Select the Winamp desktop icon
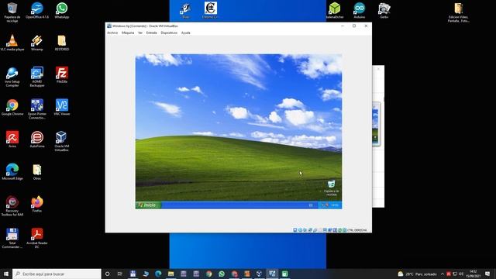Viewport: 496px width, 279px height. point(37,43)
